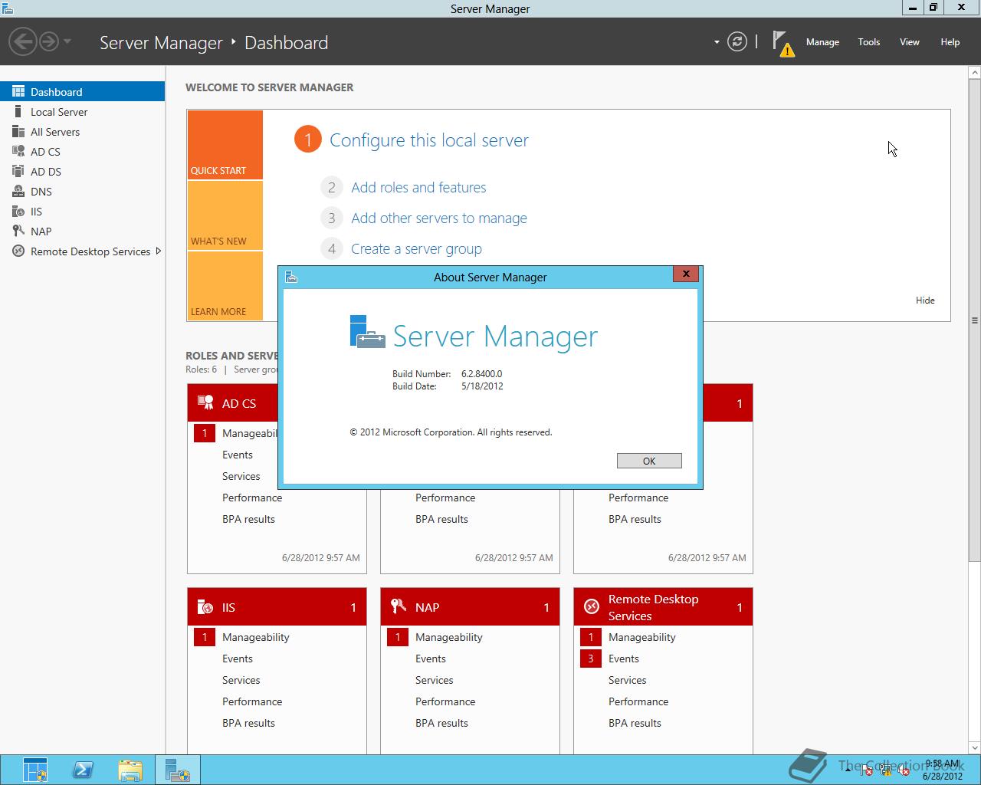Image resolution: width=981 pixels, height=785 pixels.
Task: Click Manageability in the NAP tile
Action: point(449,637)
